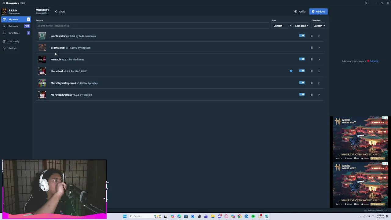Select 'EvenMoreHats v1.9.0 by fedorabunnies' text
The height and width of the screenshot is (220, 391).
click(x=73, y=36)
